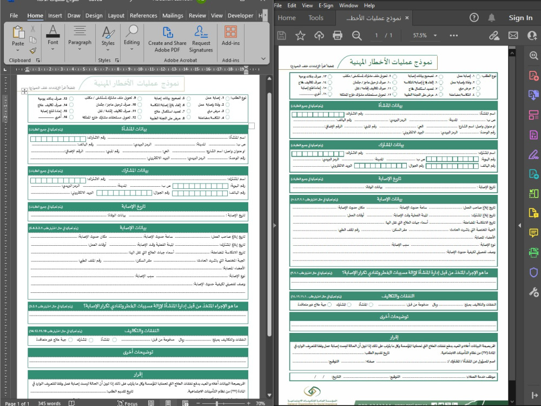Click Request Signatures icon in Word ribbon
The height and width of the screenshot is (406, 541).
[201, 32]
